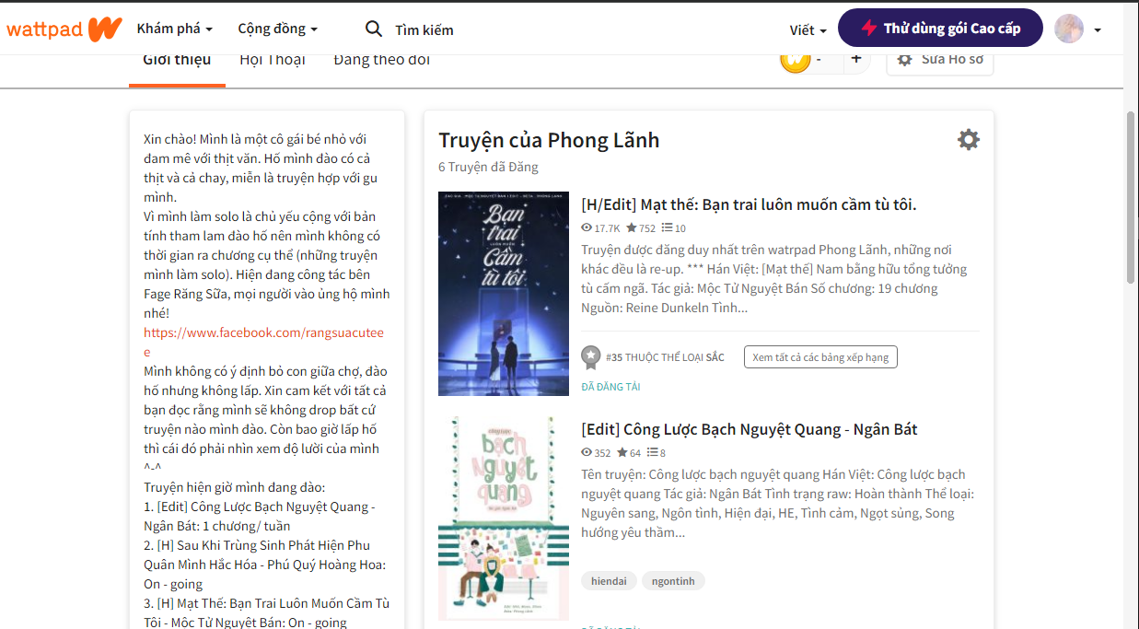Switch to the Hội Thoại tab
This screenshot has width=1139, height=629.
point(273,61)
